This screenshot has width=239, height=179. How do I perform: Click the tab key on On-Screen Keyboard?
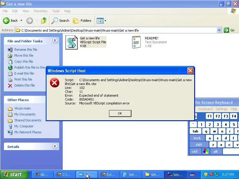195,131
